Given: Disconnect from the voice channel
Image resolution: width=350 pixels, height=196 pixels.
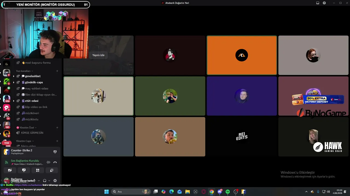Looking at the screenshot, I should point(55,162).
